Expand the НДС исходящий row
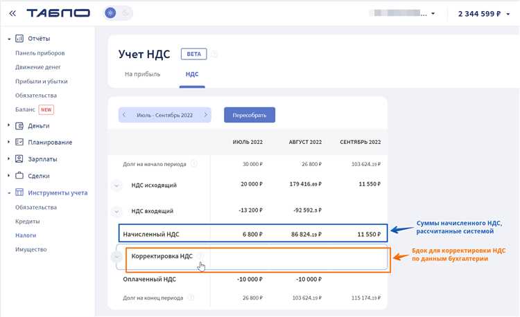520x317 pixels. coord(115,185)
